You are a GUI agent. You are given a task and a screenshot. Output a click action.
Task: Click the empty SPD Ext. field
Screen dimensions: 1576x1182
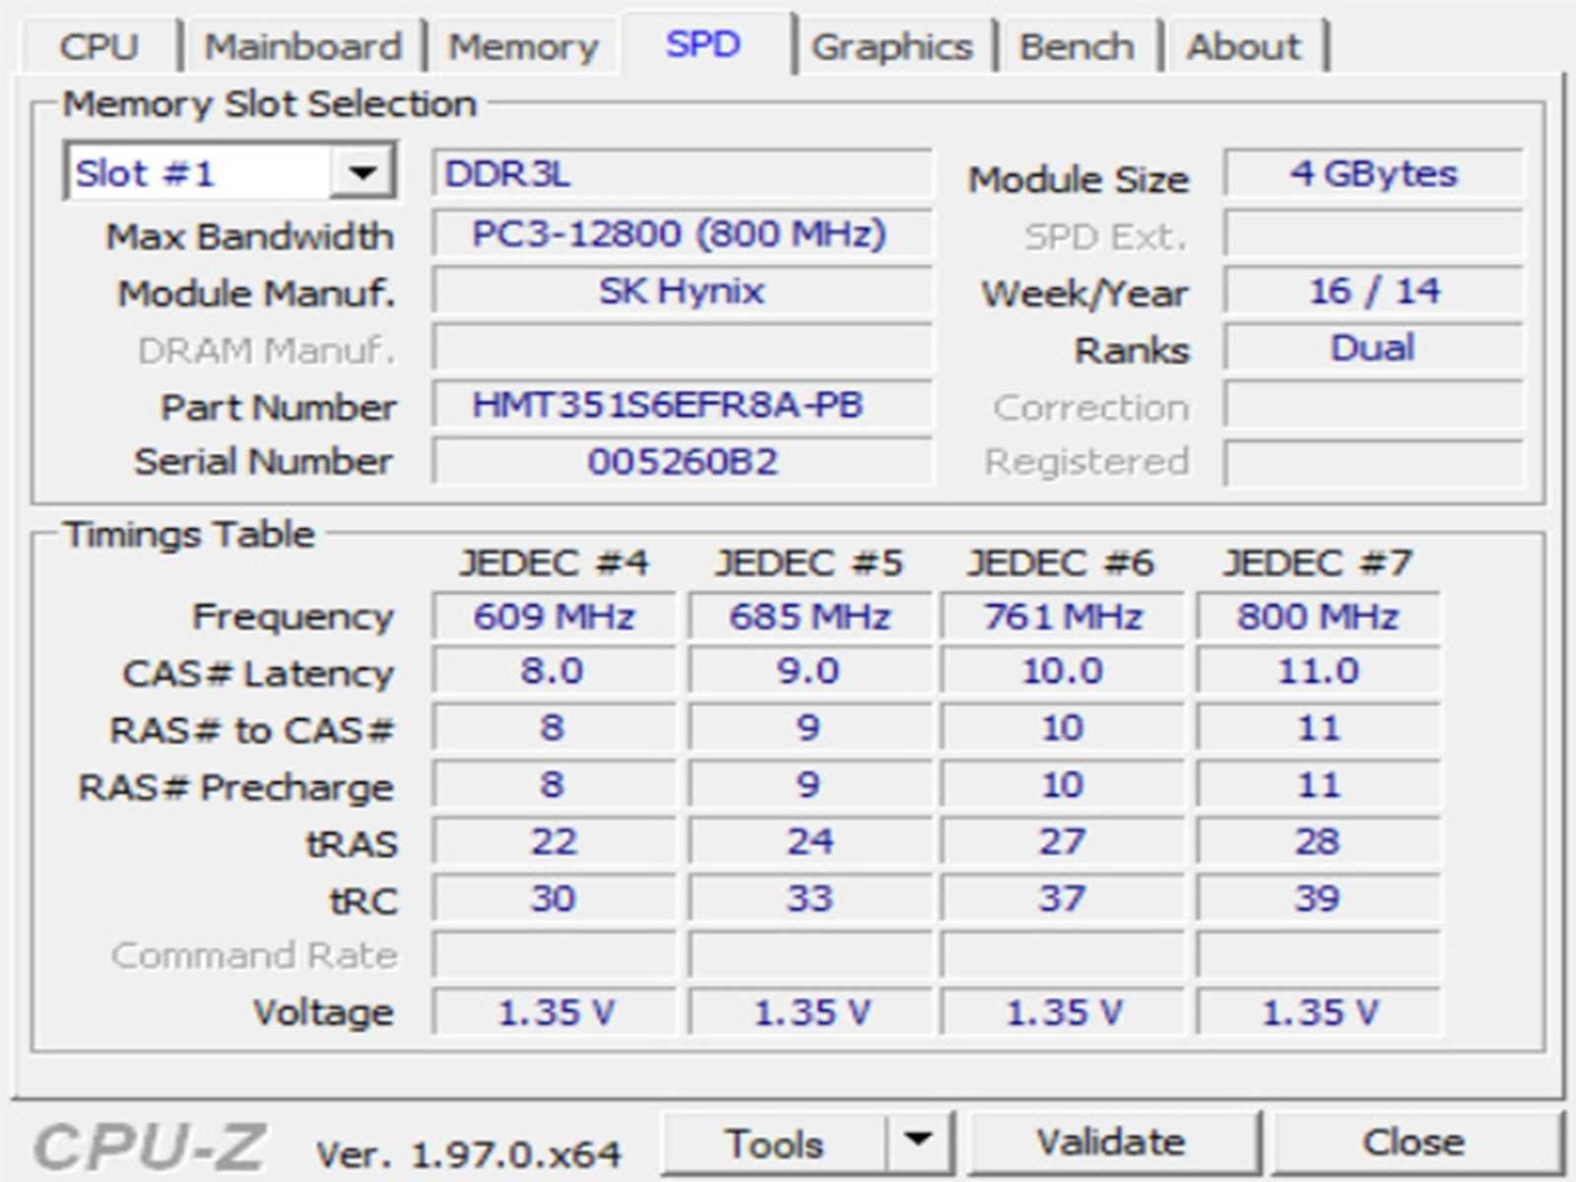click(x=1374, y=233)
